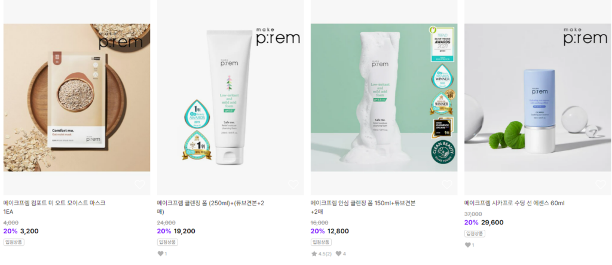Toggle wishlist heart on 250ml cleansing foam image
Screen dimensions: 612x265
point(293,184)
